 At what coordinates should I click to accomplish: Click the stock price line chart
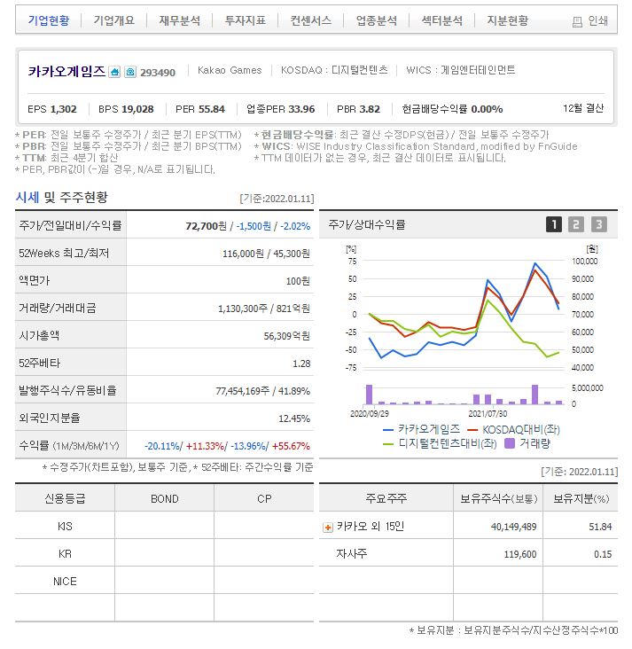pos(464,315)
